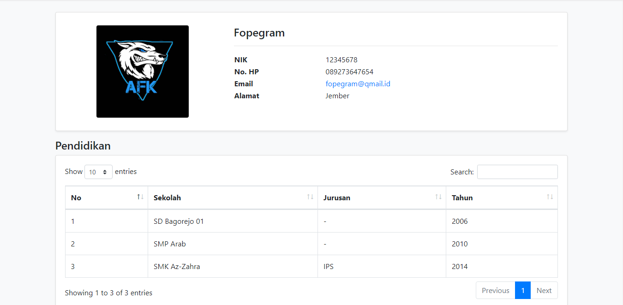
Task: Sort the table by Sekolah header
Action: point(168,198)
